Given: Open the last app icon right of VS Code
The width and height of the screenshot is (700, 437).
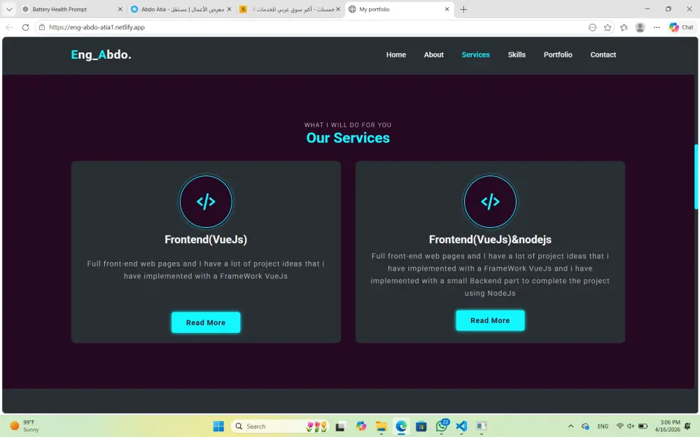Looking at the screenshot, I should [482, 427].
